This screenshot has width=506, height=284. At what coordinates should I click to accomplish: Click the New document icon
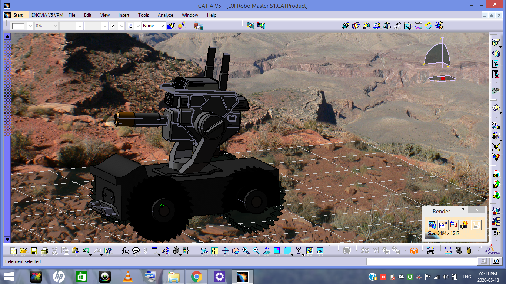(x=13, y=251)
